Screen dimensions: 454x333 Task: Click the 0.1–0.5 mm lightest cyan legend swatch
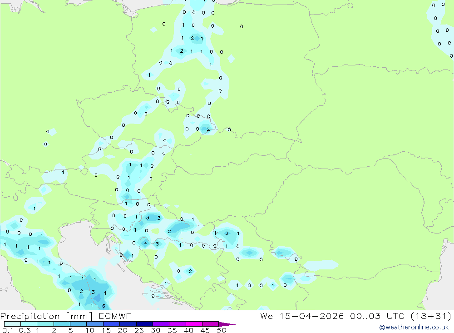12,324
